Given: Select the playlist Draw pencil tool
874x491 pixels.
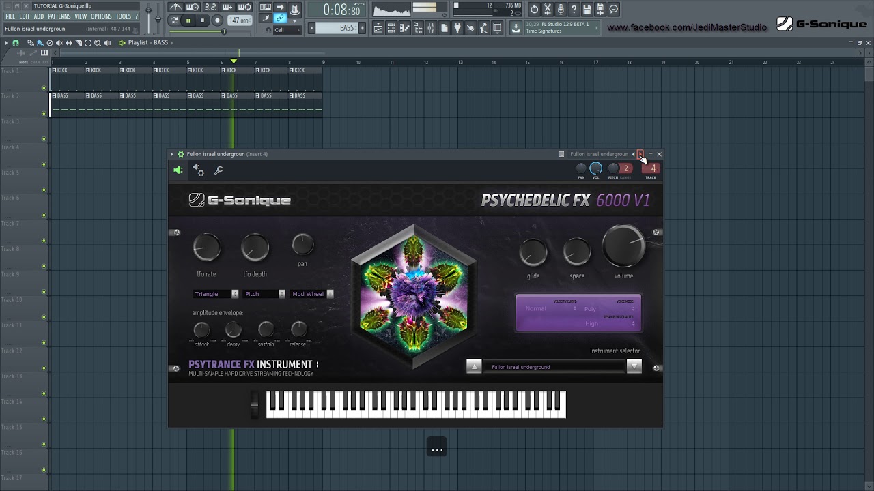Looking at the screenshot, I should point(30,43).
